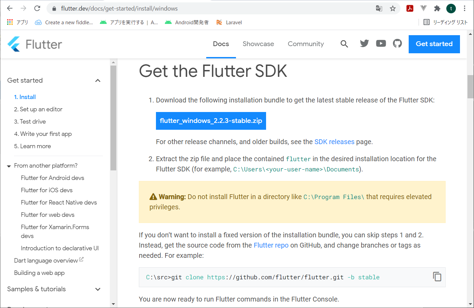Open Flutter for iOS devs

click(x=47, y=190)
